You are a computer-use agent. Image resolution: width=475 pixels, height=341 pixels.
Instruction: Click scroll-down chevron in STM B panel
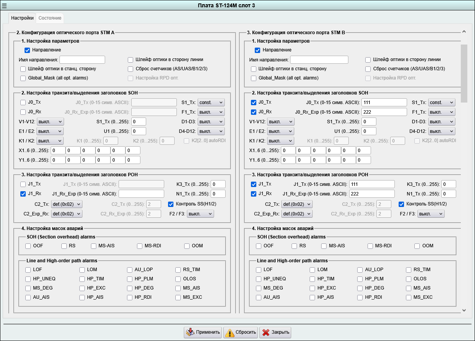pos(464,310)
